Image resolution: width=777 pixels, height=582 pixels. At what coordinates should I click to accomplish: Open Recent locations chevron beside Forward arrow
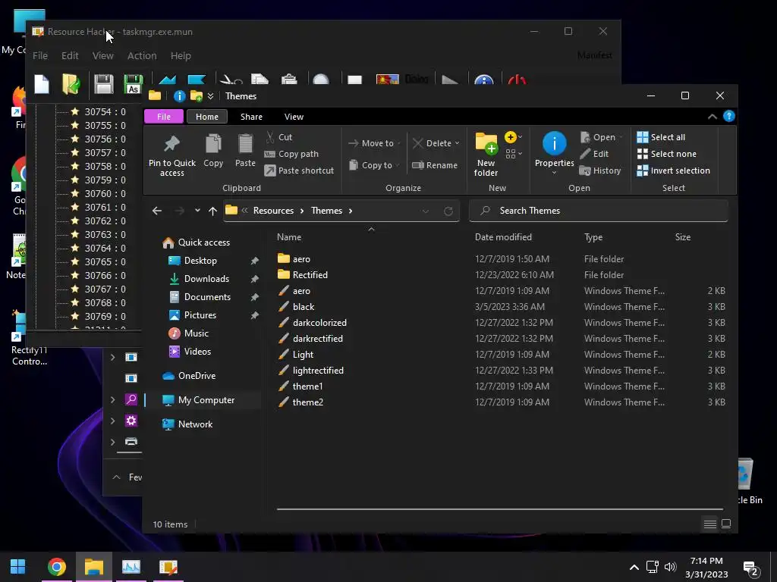click(197, 211)
